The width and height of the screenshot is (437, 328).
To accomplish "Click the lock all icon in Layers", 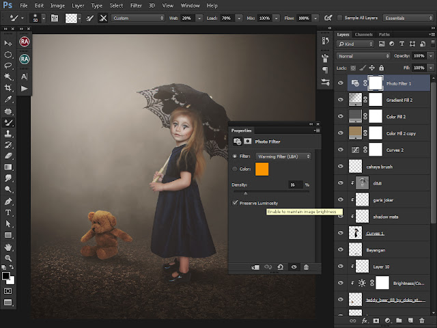I will coord(382,68).
